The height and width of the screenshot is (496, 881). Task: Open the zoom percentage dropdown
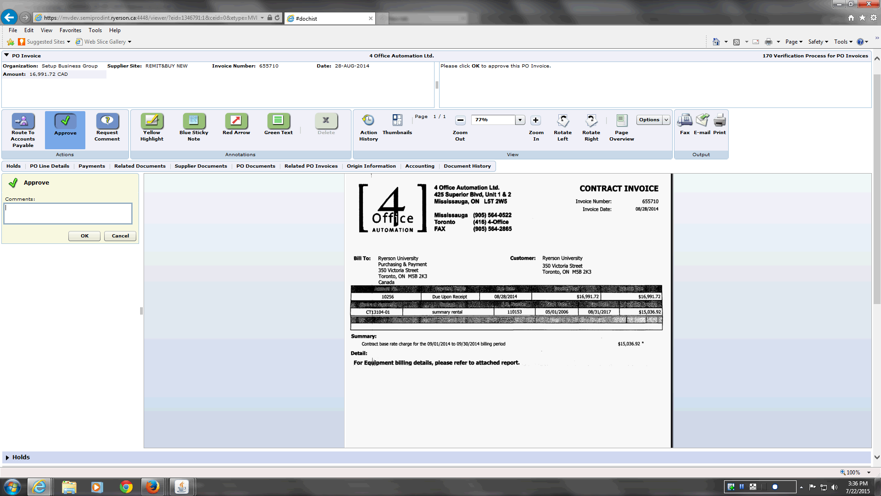[520, 120]
